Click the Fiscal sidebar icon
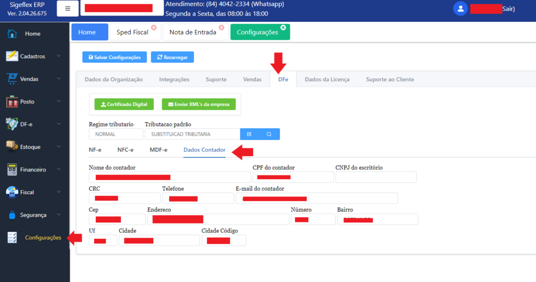Image resolution: width=536 pixels, height=282 pixels. pos(12,192)
